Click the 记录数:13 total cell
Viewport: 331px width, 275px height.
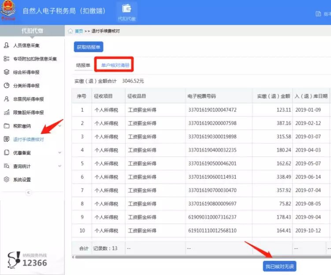105,249
